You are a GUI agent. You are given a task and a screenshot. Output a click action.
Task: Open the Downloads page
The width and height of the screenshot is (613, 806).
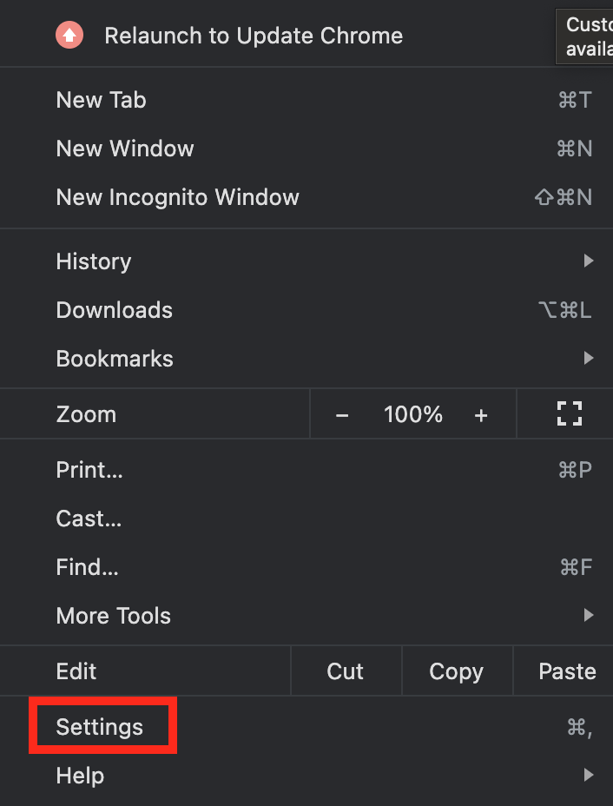[114, 310]
